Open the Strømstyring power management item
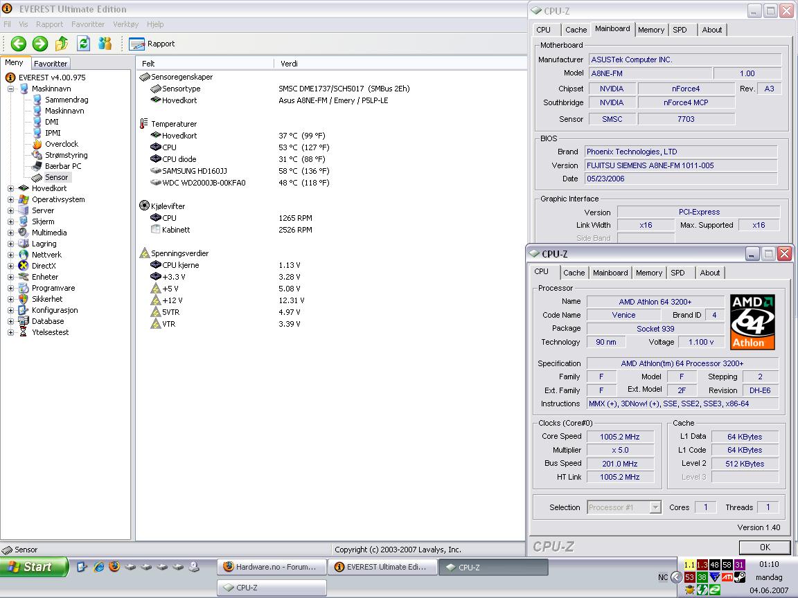This screenshot has height=598, width=798. pyautogui.click(x=66, y=155)
